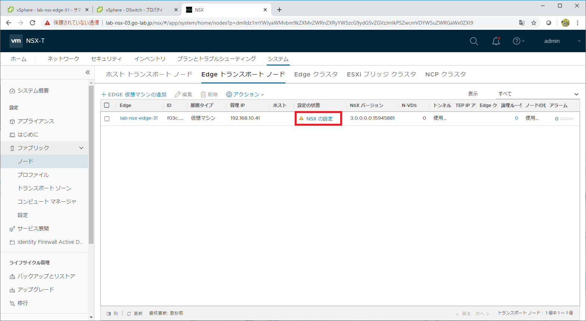Click the 論理ルーター count 0 link
Image resolution: width=586 pixels, height=321 pixels.
click(516, 118)
